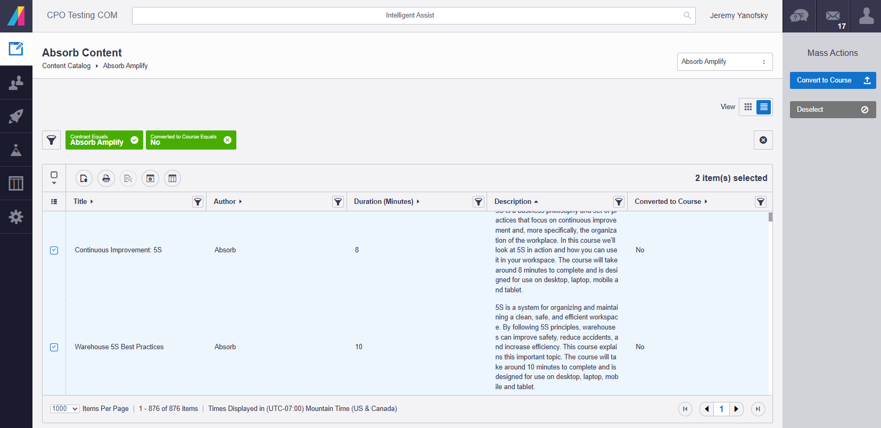Open the mountain-star sidebar icon
The image size is (881, 428).
click(x=16, y=150)
